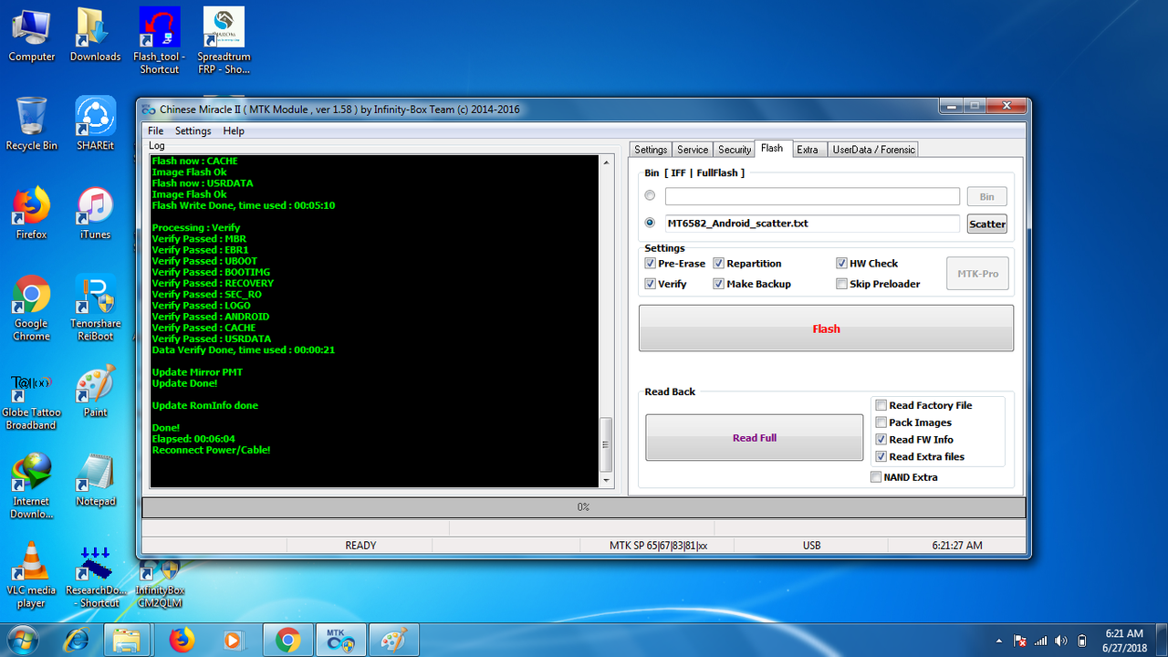Launch Internet Explorer from the taskbar
This screenshot has width=1168, height=657.
(77, 640)
